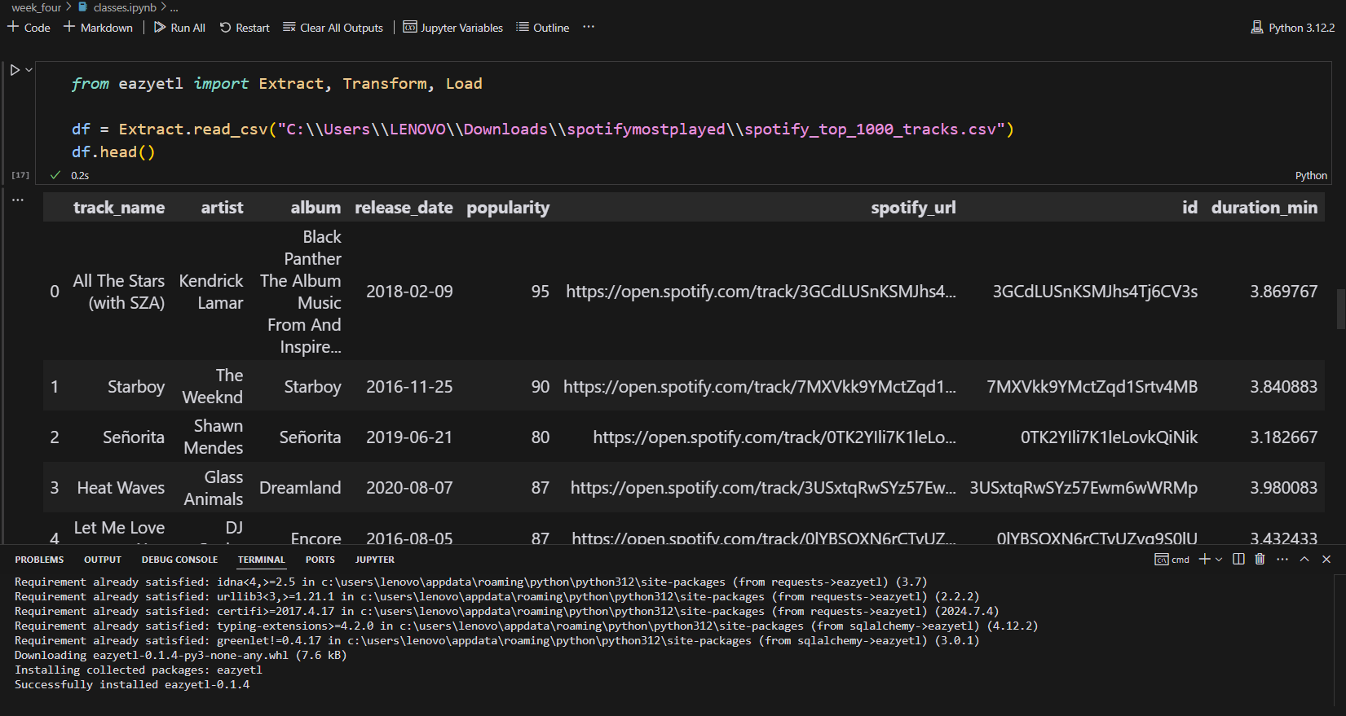Click the album column header

click(x=316, y=208)
